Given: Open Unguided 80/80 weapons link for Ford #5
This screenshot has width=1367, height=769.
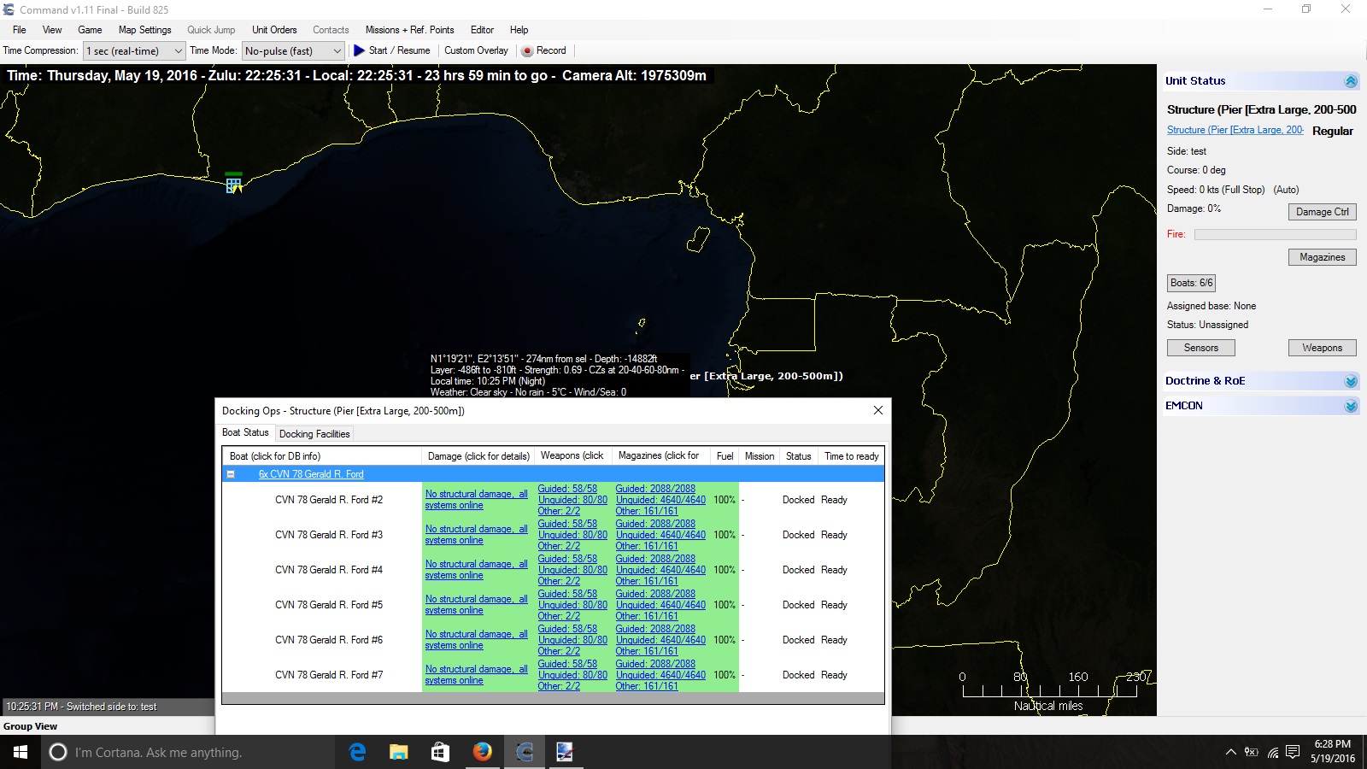Looking at the screenshot, I should [x=572, y=605].
